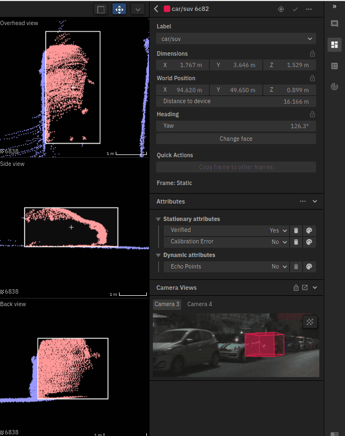Open the Label car/suv dropdown

[236, 39]
